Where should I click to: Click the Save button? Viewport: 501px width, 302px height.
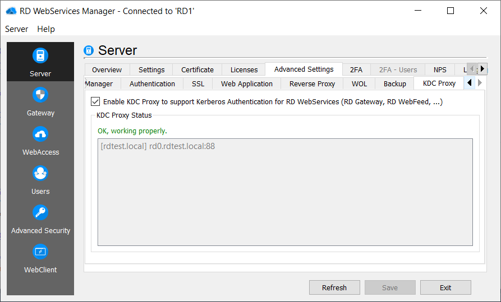390,287
